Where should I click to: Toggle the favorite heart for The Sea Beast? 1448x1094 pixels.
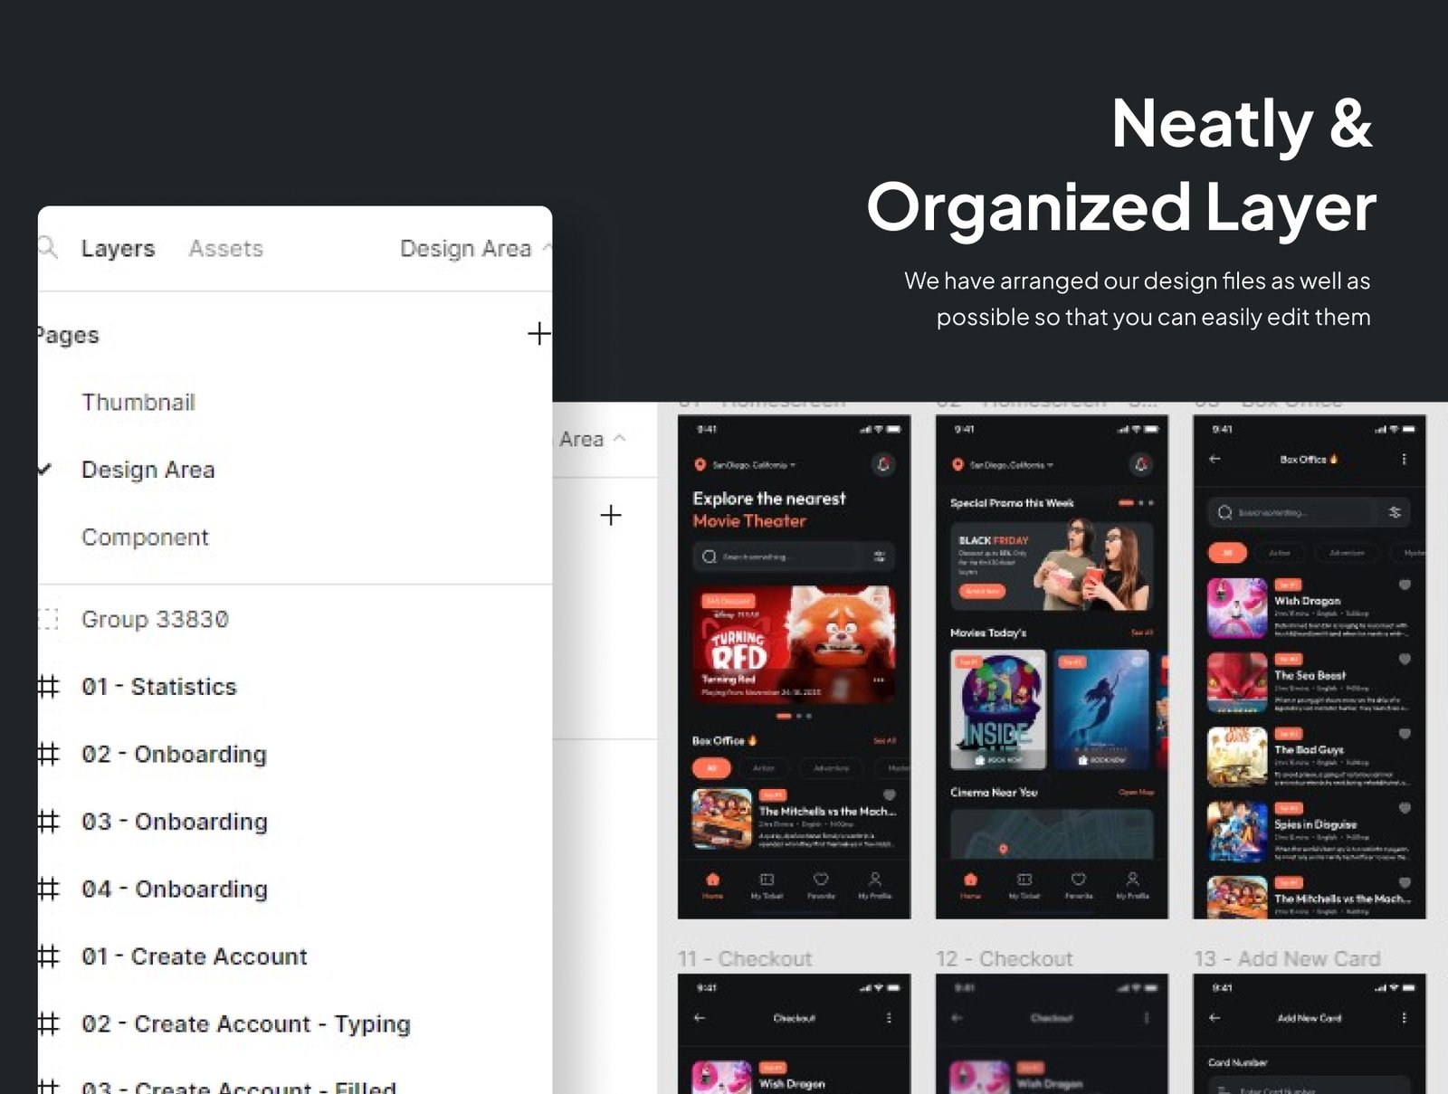pyautogui.click(x=1405, y=660)
